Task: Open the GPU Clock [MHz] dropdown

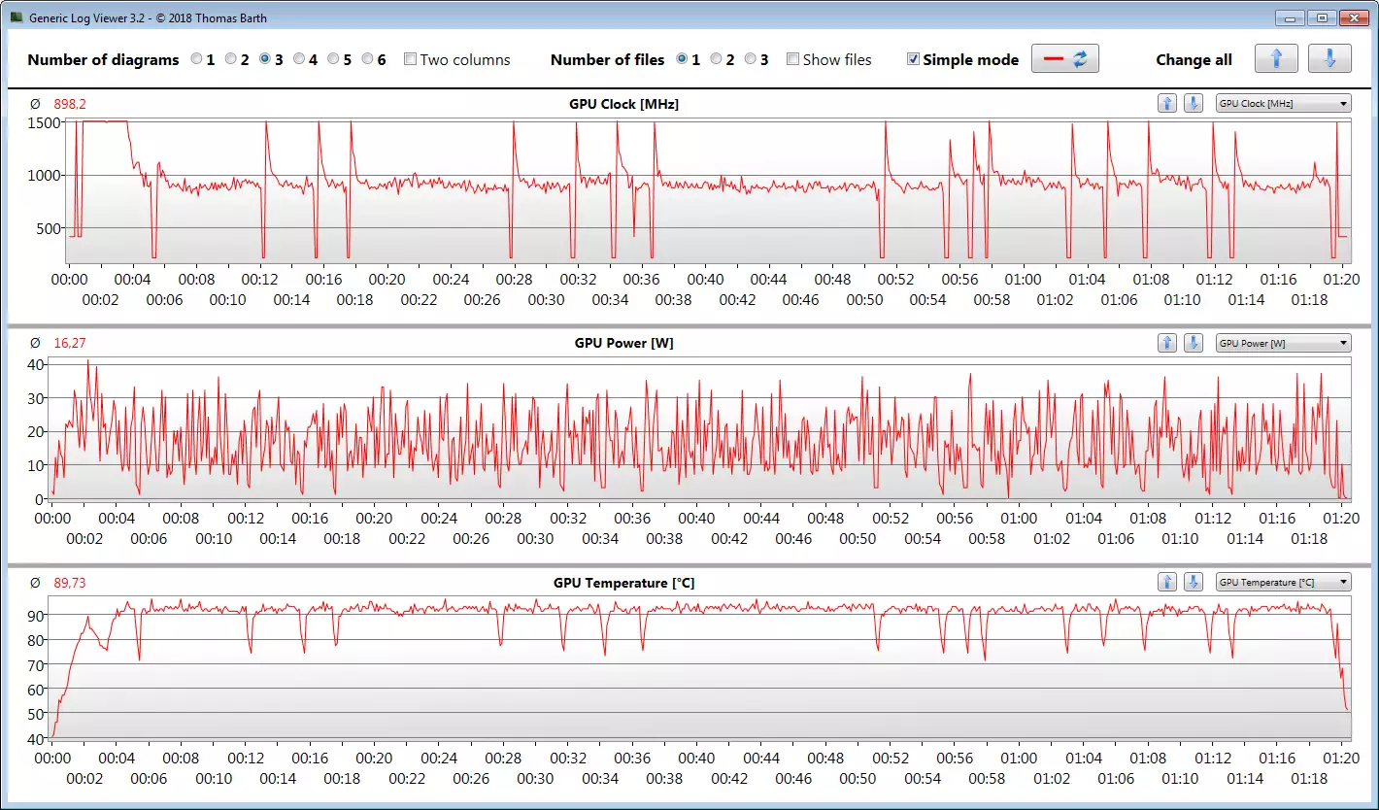Action: tap(1283, 104)
